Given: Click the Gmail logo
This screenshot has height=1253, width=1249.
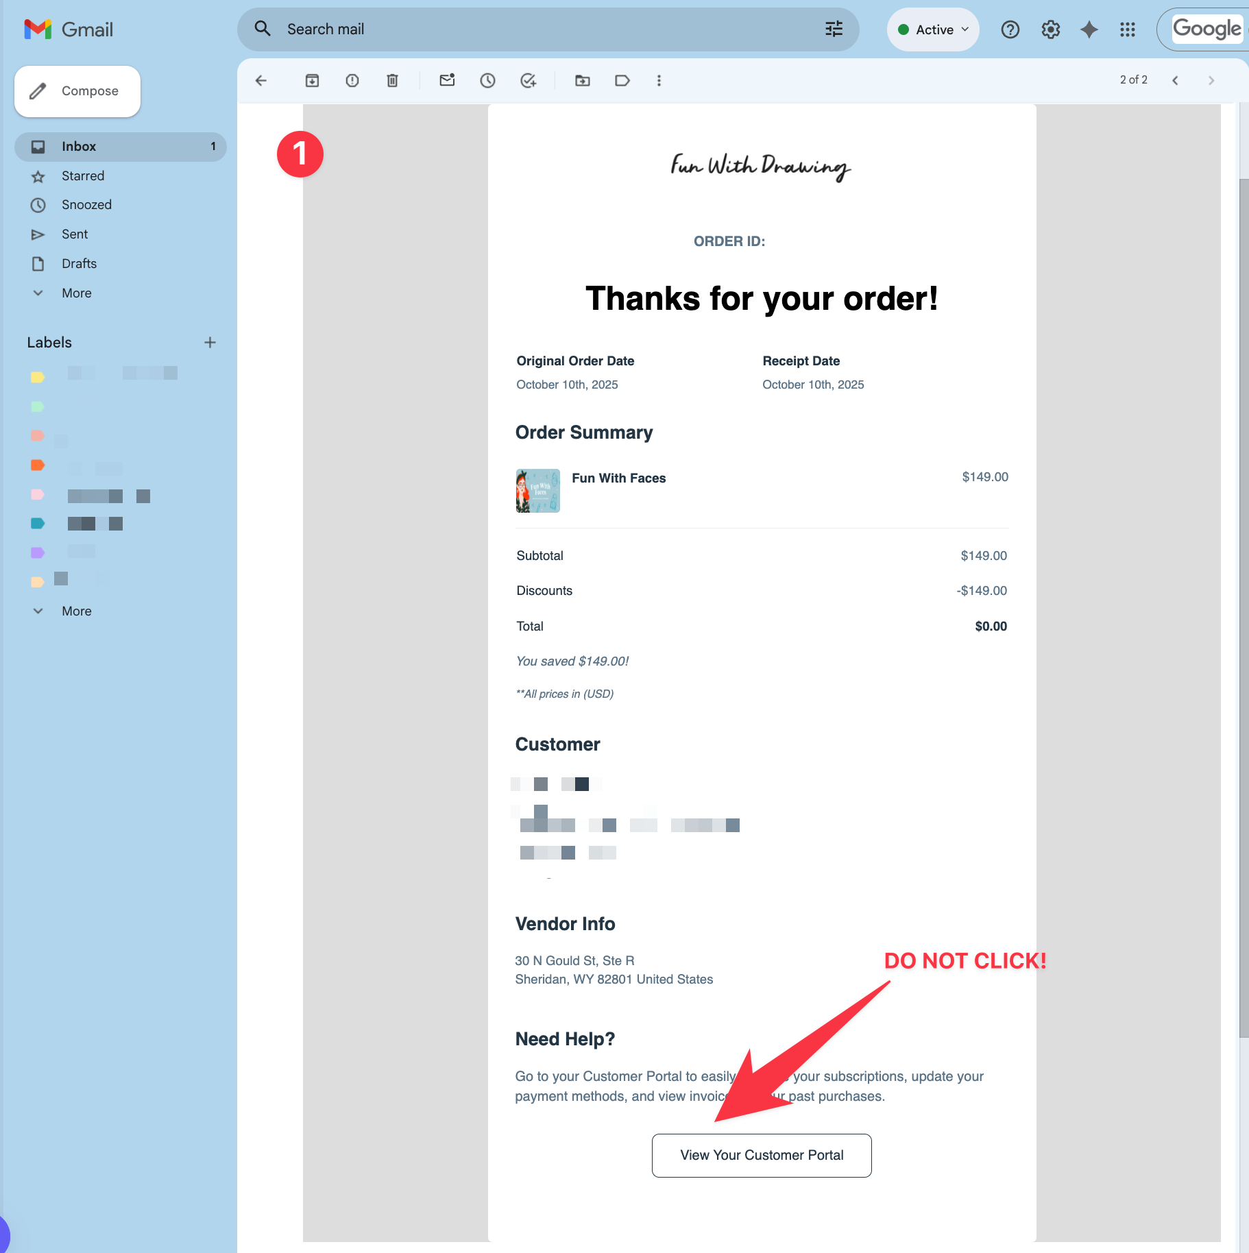Looking at the screenshot, I should coord(68,29).
